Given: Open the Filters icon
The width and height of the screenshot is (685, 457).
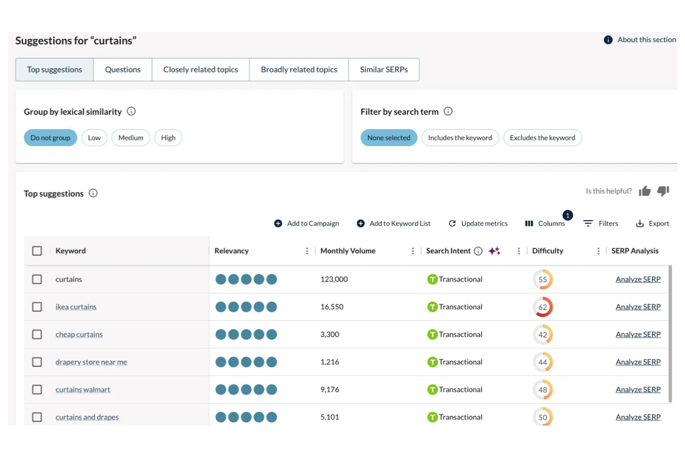Looking at the screenshot, I should coord(588,223).
